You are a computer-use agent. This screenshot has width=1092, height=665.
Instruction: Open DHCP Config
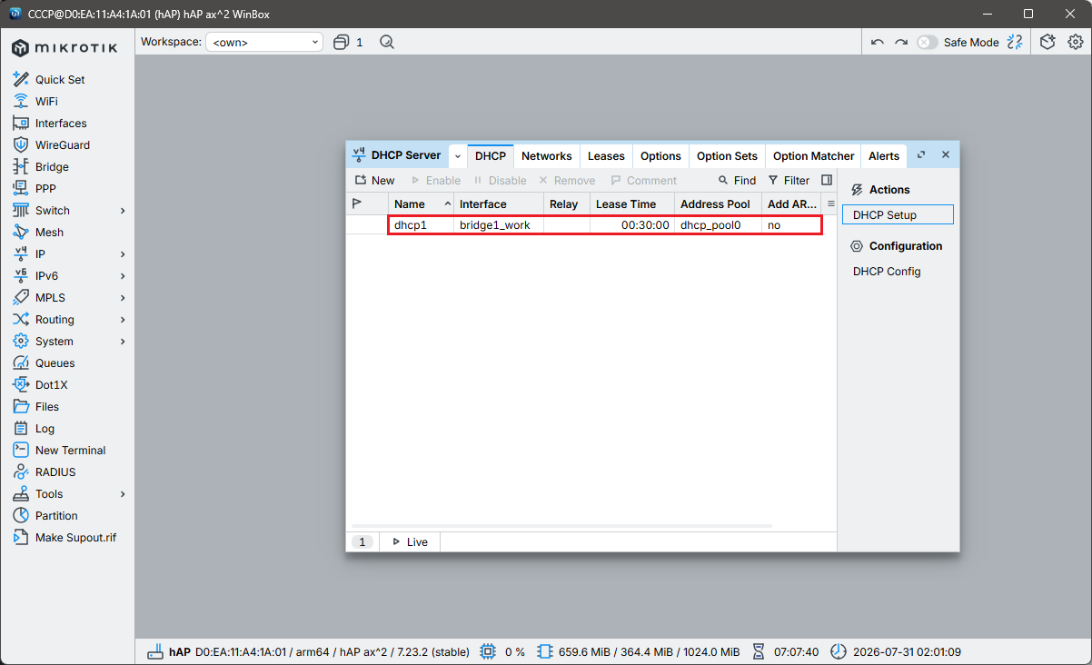point(887,272)
